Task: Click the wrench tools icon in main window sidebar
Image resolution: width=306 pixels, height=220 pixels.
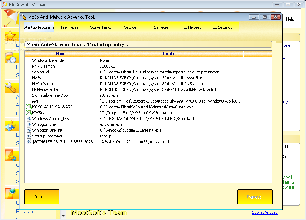Action: [x=10, y=87]
